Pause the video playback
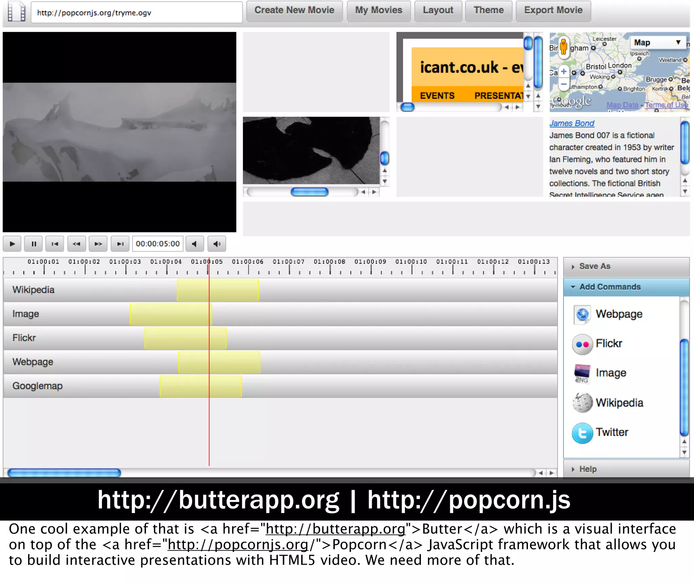694x583 pixels. point(34,244)
